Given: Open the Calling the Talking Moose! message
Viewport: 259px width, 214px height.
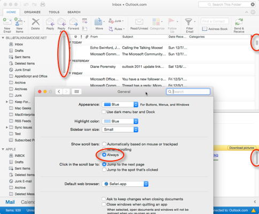Looking at the screenshot, I should coord(142,47).
